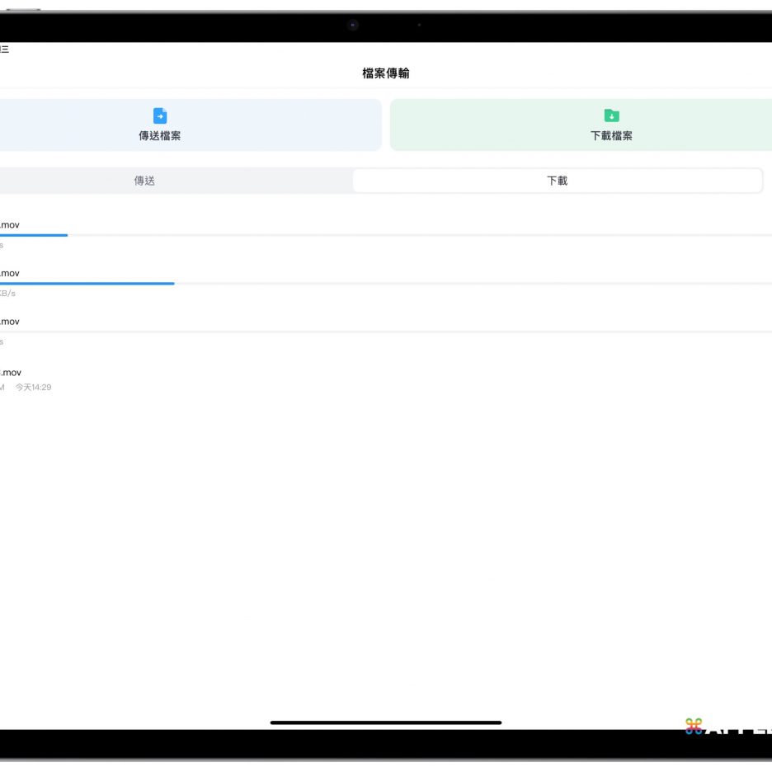Tap the blue send-file document icon
772x772 pixels.
[x=160, y=115]
